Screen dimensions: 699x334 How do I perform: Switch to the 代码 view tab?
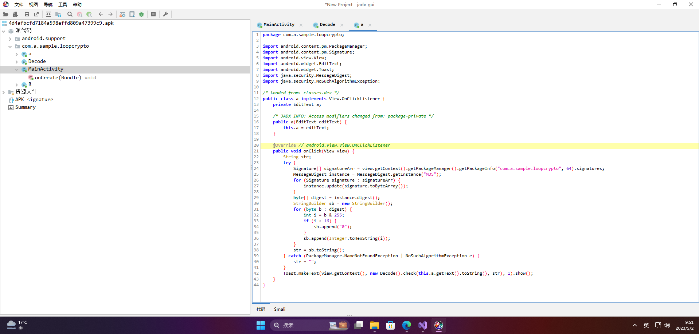coord(261,309)
